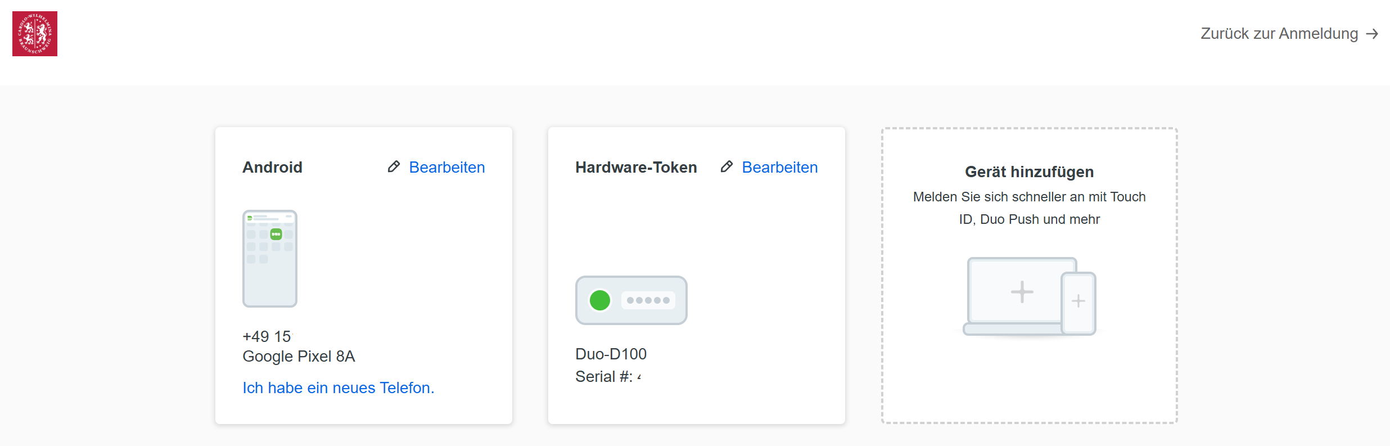The image size is (1390, 446).
Task: Click the 'Ich habe ein neues Telefon.' link
Action: coord(338,388)
